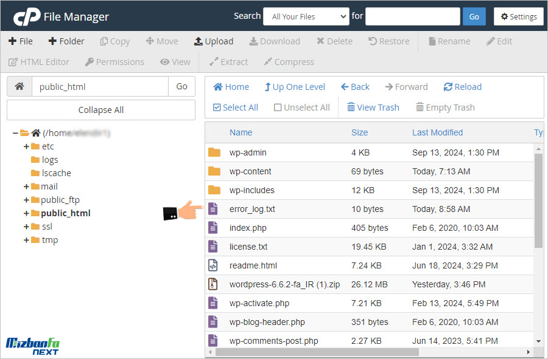The image size is (548, 359).
Task: Click the home icon beside path field
Action: (x=19, y=86)
